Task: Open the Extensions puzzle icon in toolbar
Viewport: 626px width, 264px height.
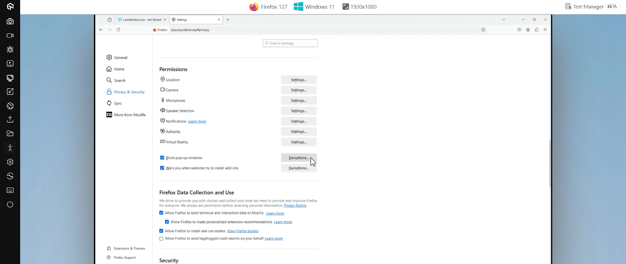Action: (536, 30)
